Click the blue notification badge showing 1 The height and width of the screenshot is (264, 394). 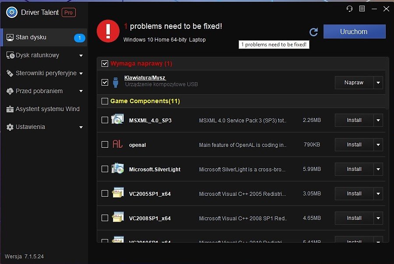79,38
